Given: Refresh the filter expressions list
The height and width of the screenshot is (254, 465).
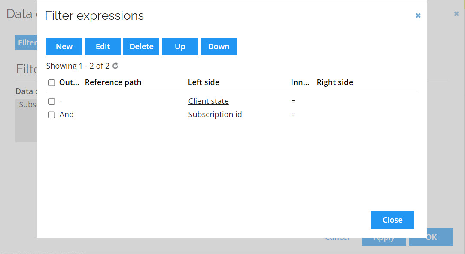Looking at the screenshot, I should pos(115,66).
